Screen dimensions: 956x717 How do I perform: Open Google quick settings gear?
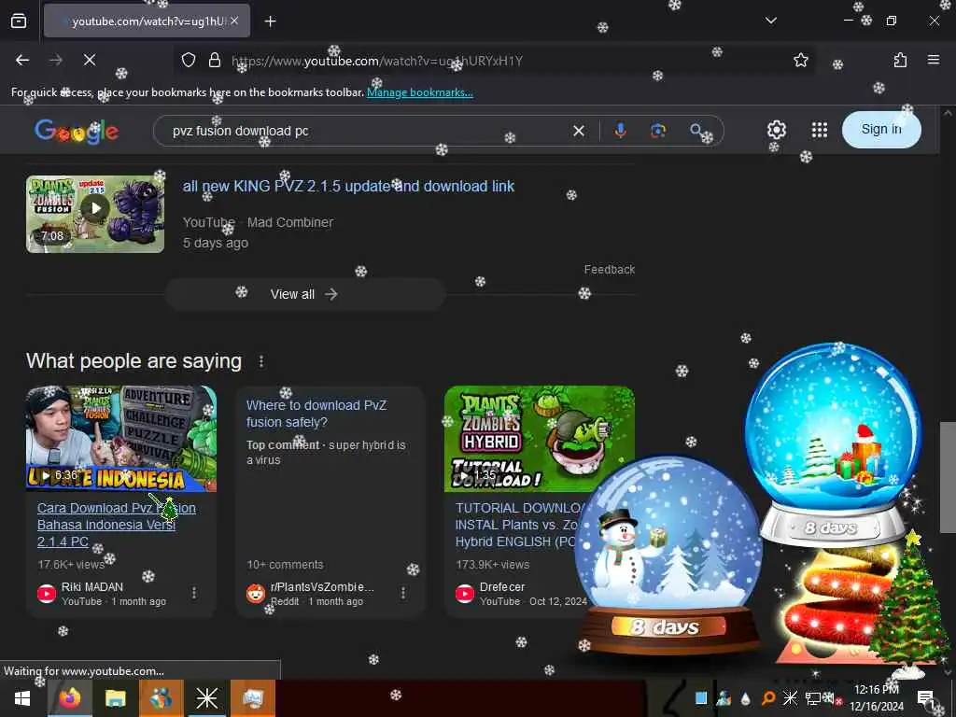(x=776, y=130)
